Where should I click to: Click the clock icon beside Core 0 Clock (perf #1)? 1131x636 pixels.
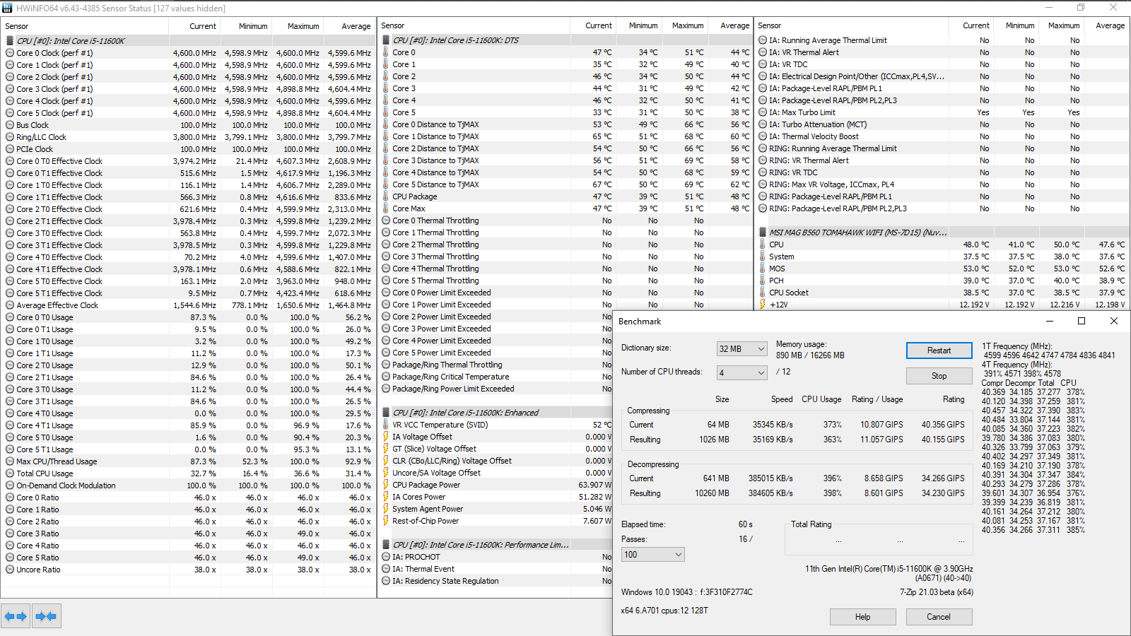[10, 53]
